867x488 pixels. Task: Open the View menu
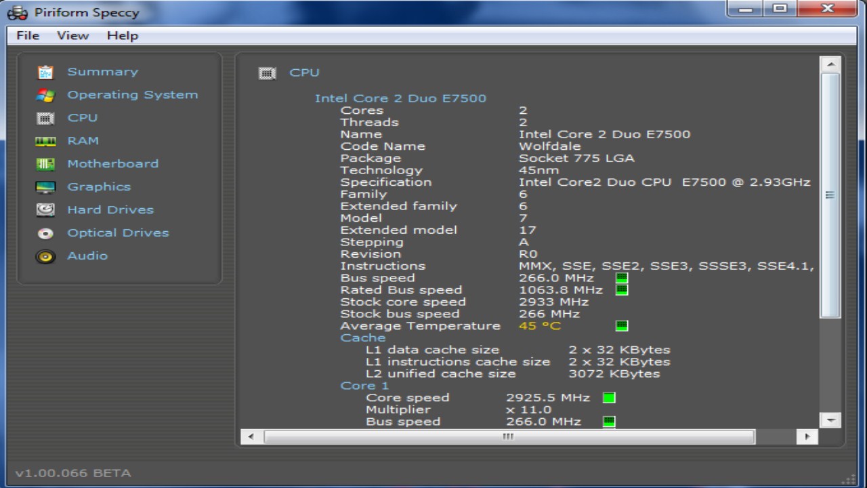(x=72, y=35)
